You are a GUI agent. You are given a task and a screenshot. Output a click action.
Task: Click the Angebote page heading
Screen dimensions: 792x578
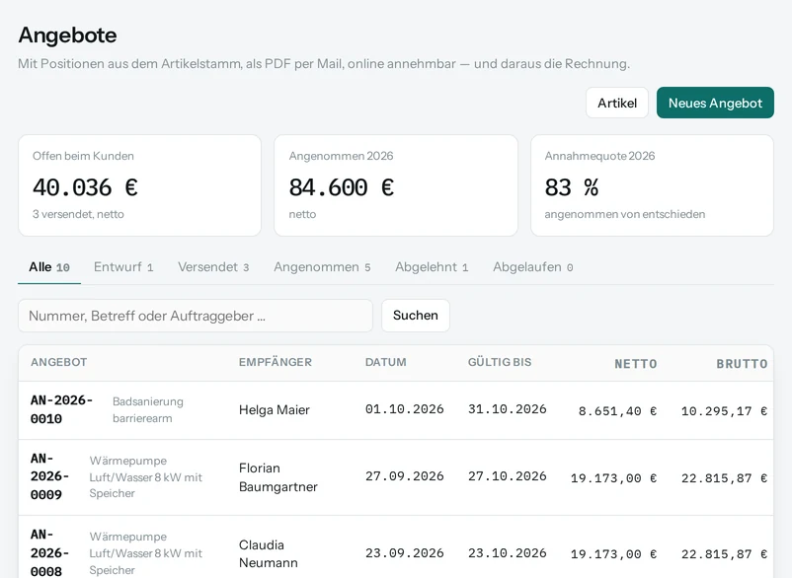[x=67, y=36]
